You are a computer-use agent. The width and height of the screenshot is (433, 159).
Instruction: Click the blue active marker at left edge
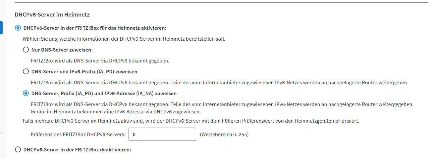pyautogui.click(x=1, y=28)
